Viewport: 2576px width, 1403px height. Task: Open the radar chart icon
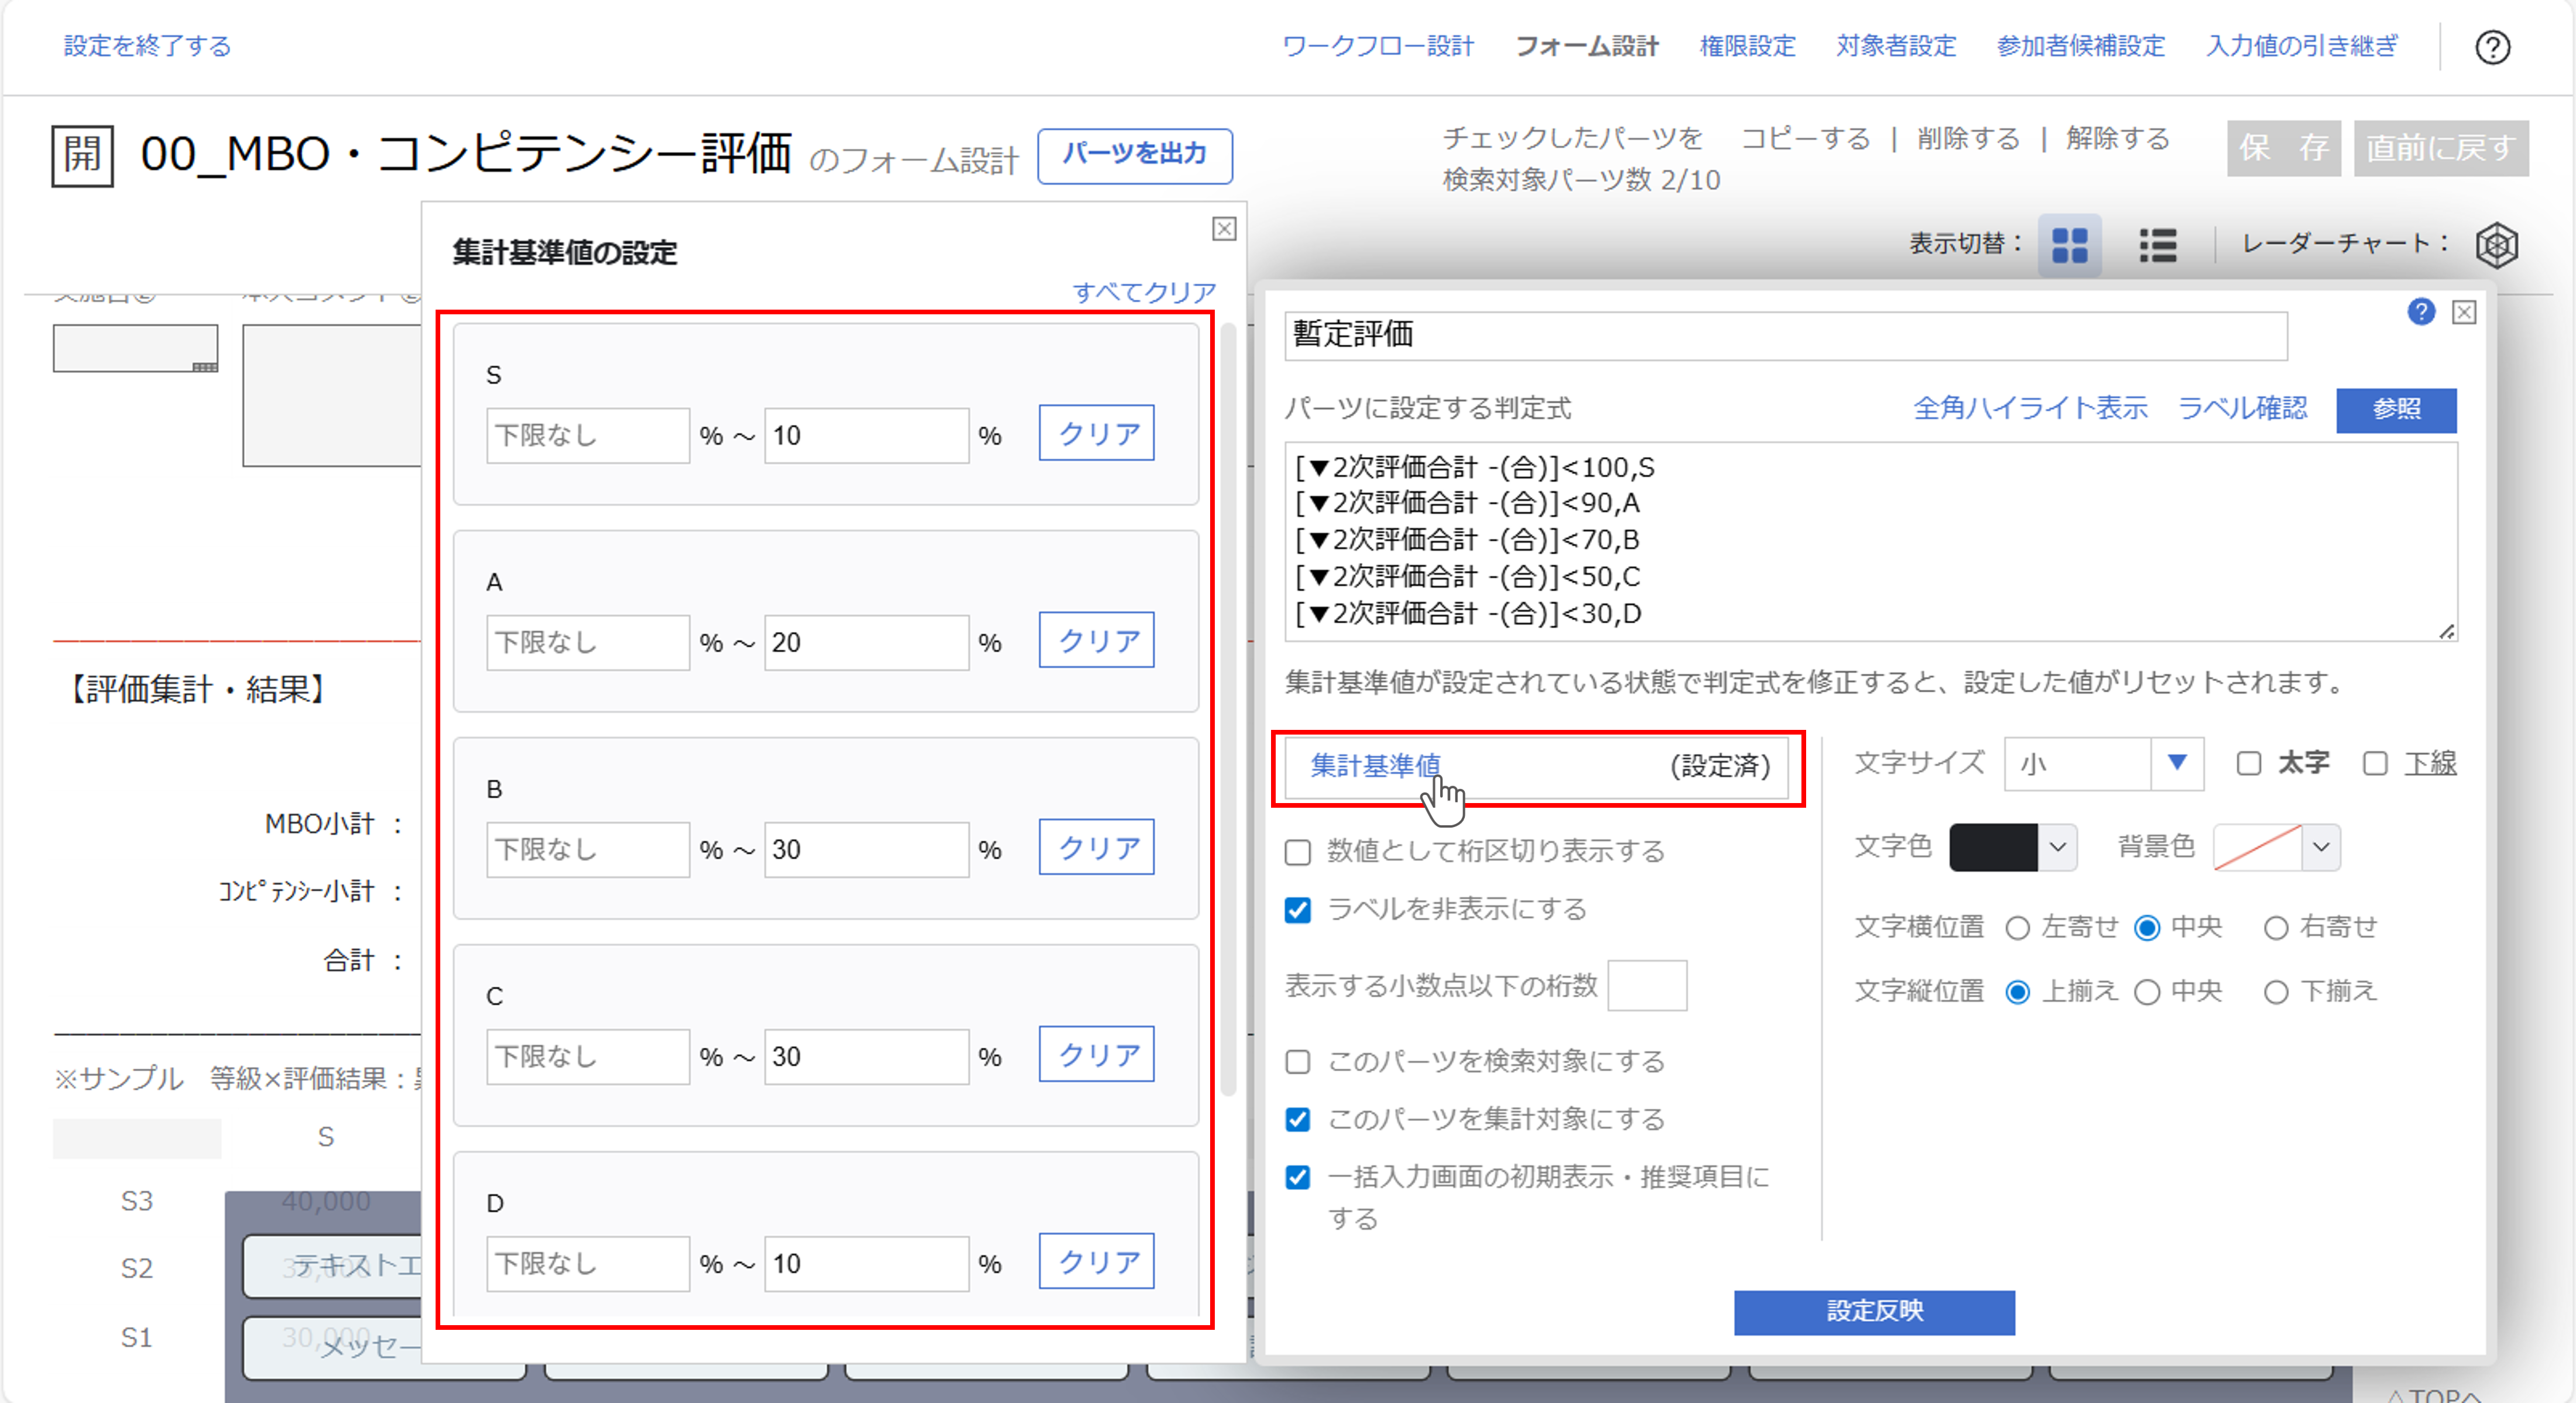point(2496,245)
